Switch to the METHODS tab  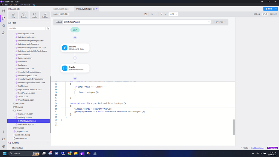[x=64, y=14]
